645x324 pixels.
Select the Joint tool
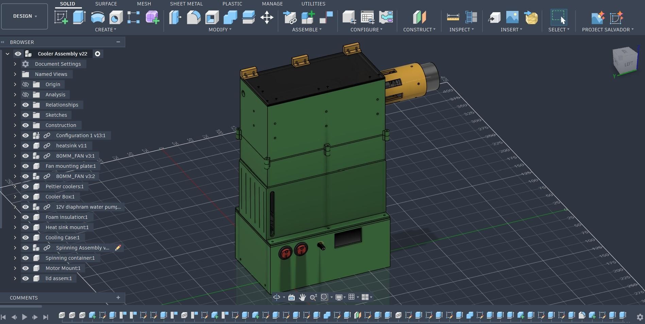pos(326,17)
